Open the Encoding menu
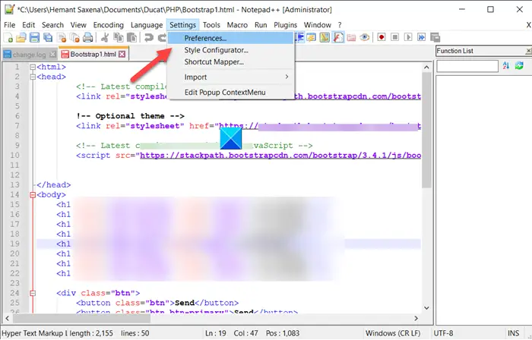532x340 pixels. pos(108,25)
